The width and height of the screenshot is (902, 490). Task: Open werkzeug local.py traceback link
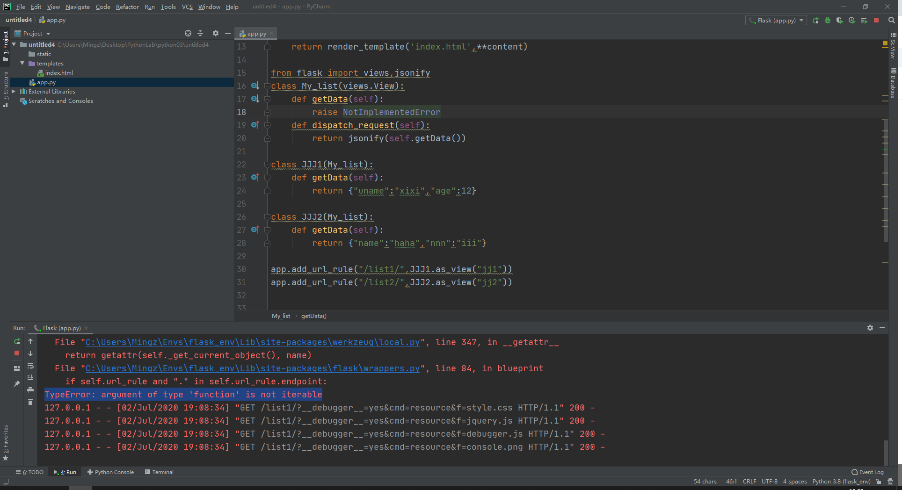(x=253, y=342)
